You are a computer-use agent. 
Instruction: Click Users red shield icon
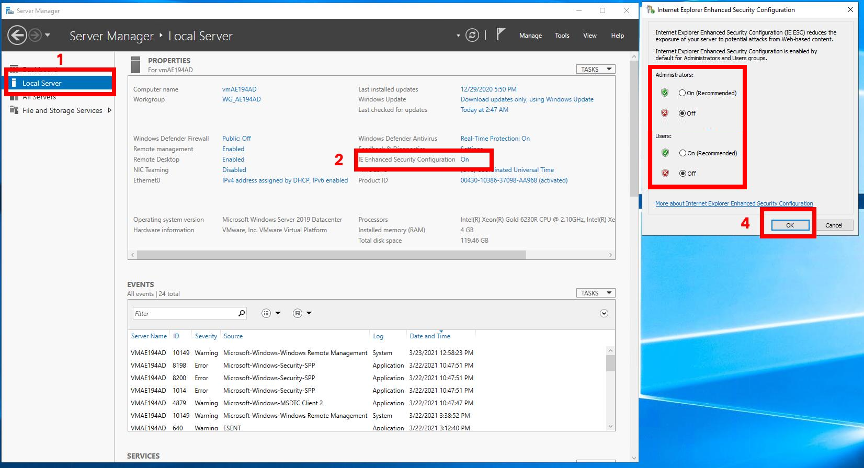665,173
